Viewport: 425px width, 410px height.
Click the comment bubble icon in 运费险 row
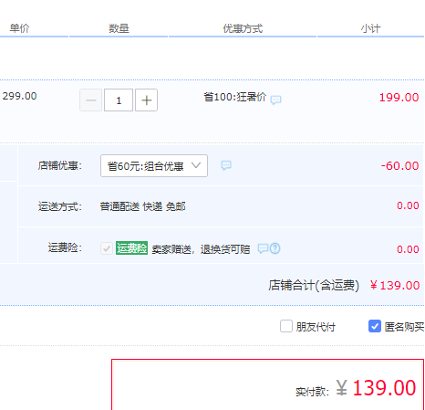pyautogui.click(x=263, y=248)
